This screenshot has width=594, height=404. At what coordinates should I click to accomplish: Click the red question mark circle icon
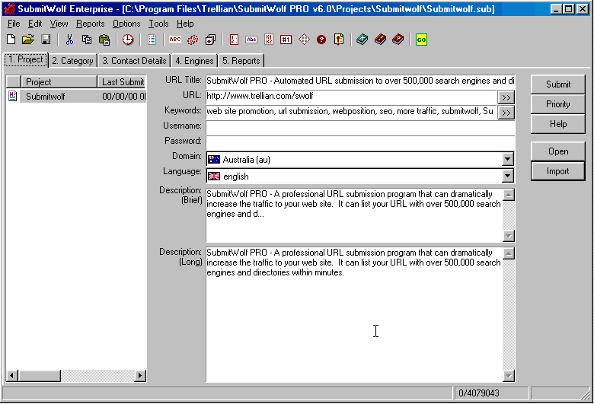pyautogui.click(x=321, y=40)
